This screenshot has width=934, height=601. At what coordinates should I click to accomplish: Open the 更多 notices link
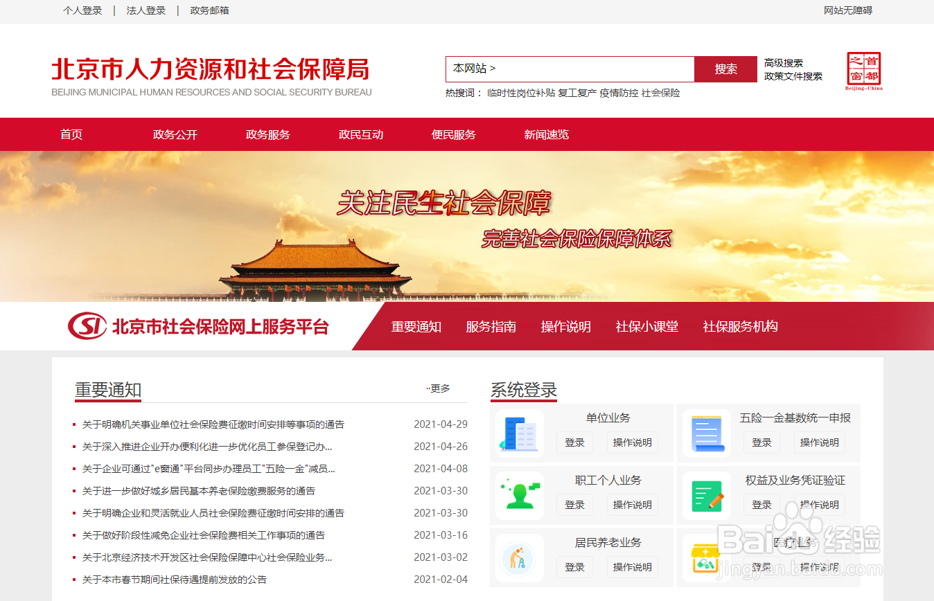click(441, 389)
